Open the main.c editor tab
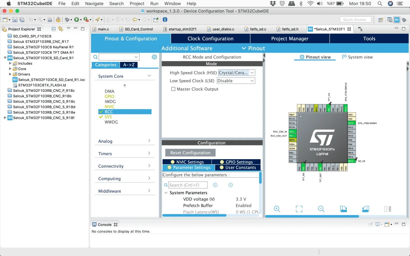The width and height of the screenshot is (410, 256). (103, 29)
